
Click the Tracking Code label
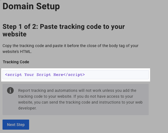(x=16, y=62)
